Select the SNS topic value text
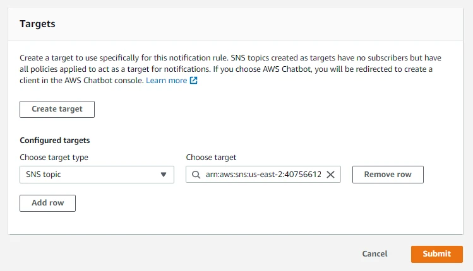The image size is (473, 271). coord(43,175)
